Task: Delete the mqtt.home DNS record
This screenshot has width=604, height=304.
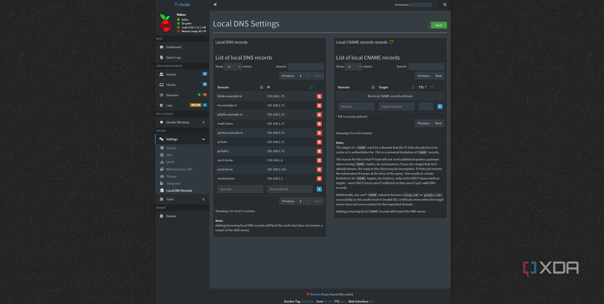Action: pos(319,124)
